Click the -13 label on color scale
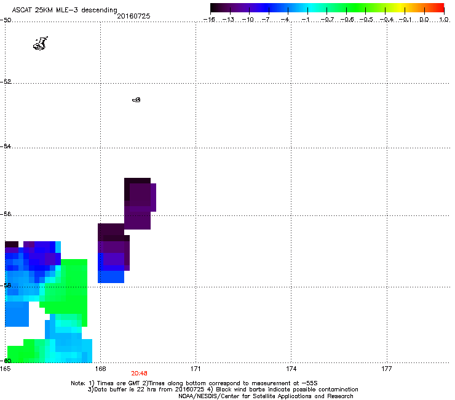This screenshot has width=455, height=400. (228, 20)
